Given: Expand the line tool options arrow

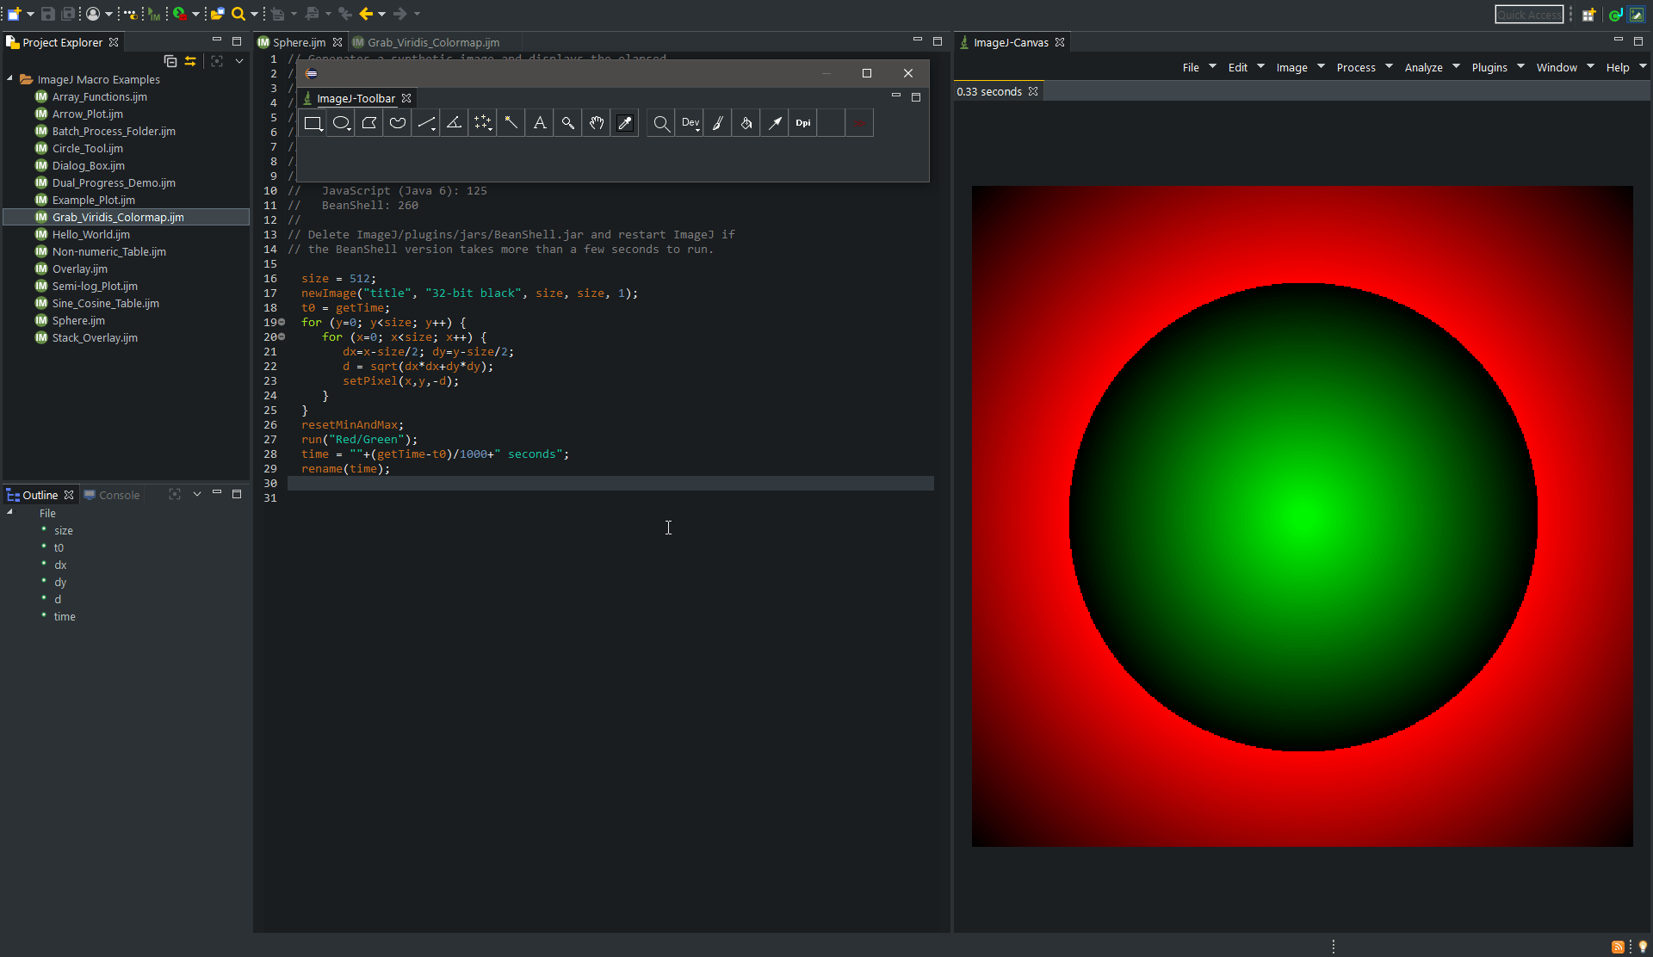Looking at the screenshot, I should tap(434, 130).
